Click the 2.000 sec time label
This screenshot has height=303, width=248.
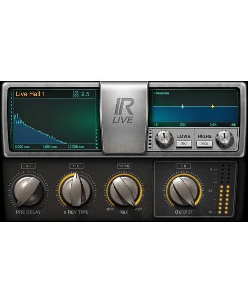[77, 147]
